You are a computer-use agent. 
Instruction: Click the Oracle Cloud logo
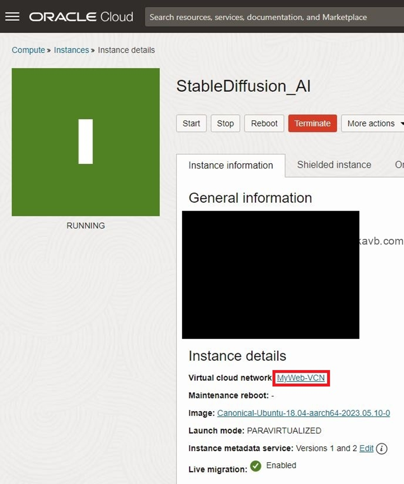point(81,17)
